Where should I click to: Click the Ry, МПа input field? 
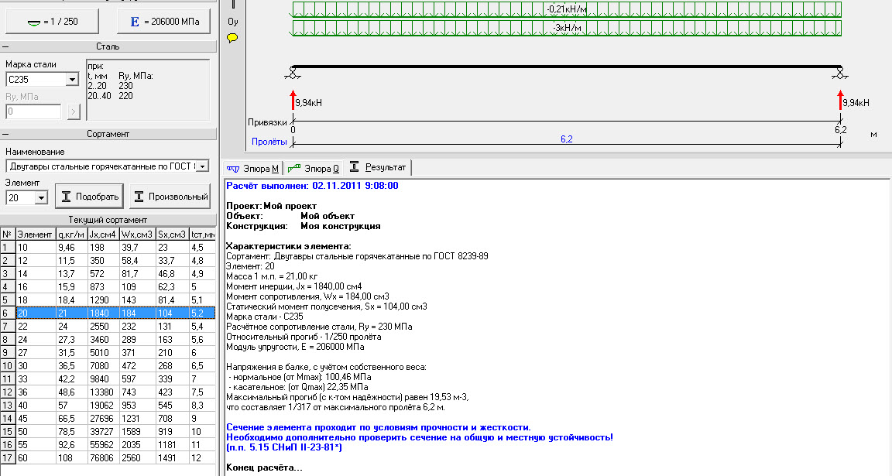tap(33, 111)
